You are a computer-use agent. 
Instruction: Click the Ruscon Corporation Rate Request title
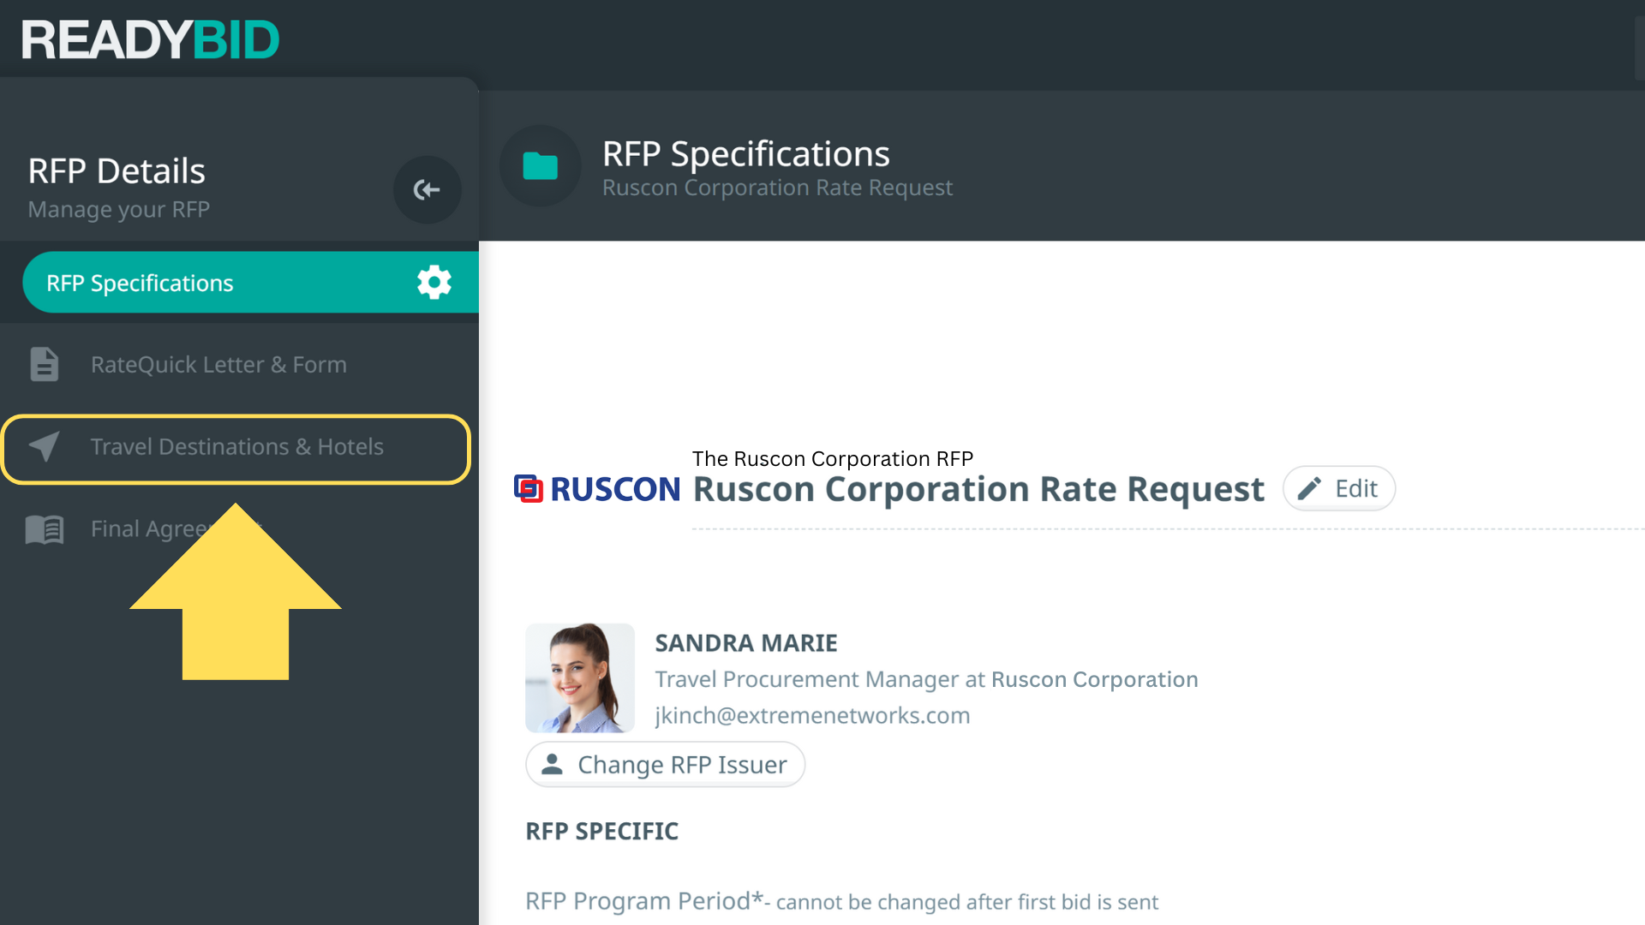(x=978, y=489)
